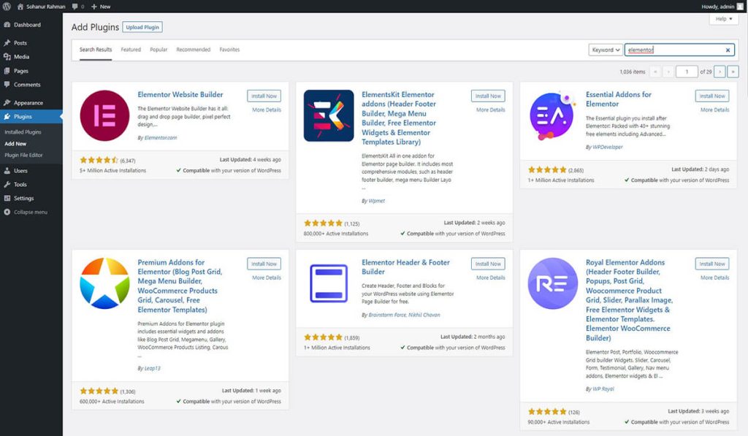Open author link Elementor.com

coord(161,137)
